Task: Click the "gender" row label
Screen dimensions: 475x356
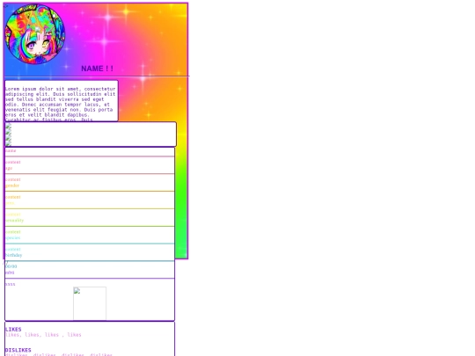Action: pos(12,185)
